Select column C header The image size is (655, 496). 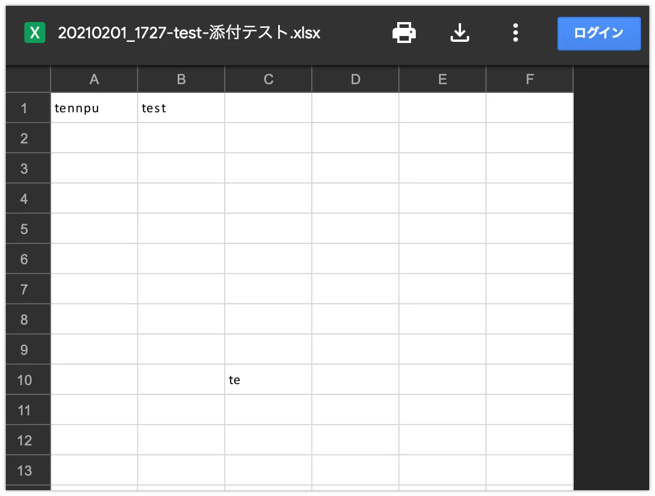[268, 80]
